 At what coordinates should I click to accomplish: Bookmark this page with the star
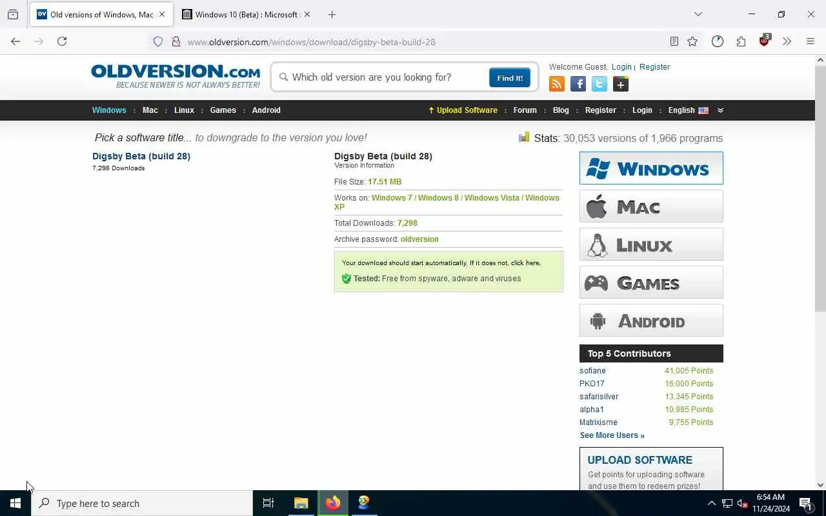tap(692, 41)
